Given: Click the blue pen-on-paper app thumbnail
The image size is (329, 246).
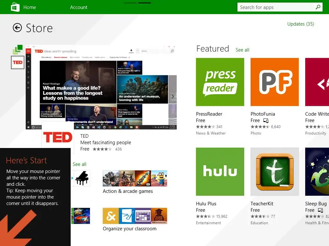Looking at the screenshot, I should (127, 216).
